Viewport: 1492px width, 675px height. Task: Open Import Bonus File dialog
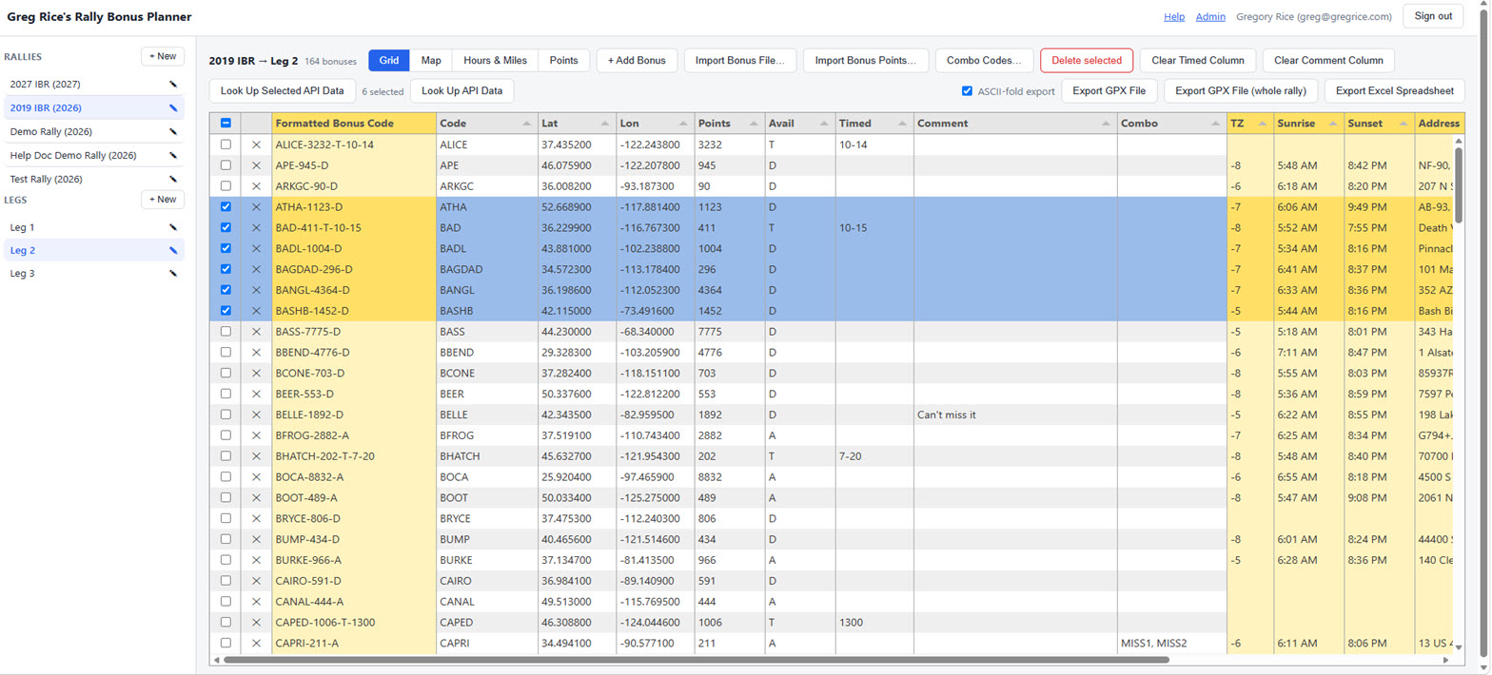coord(740,60)
